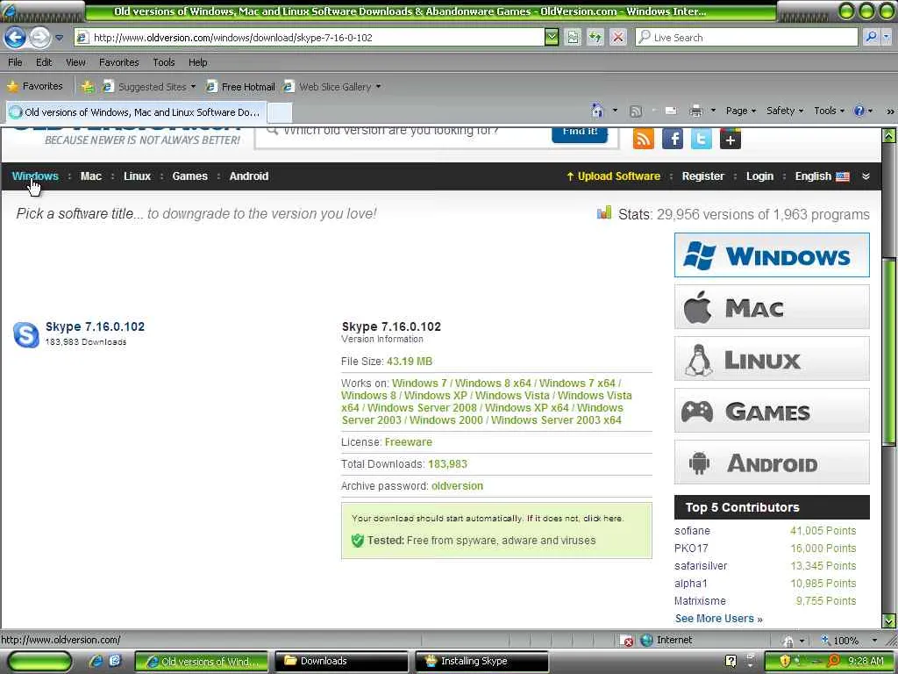Go back with the browser Back arrow

(x=15, y=38)
